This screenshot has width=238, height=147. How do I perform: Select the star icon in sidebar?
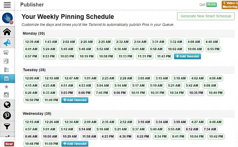[x=6, y=87]
